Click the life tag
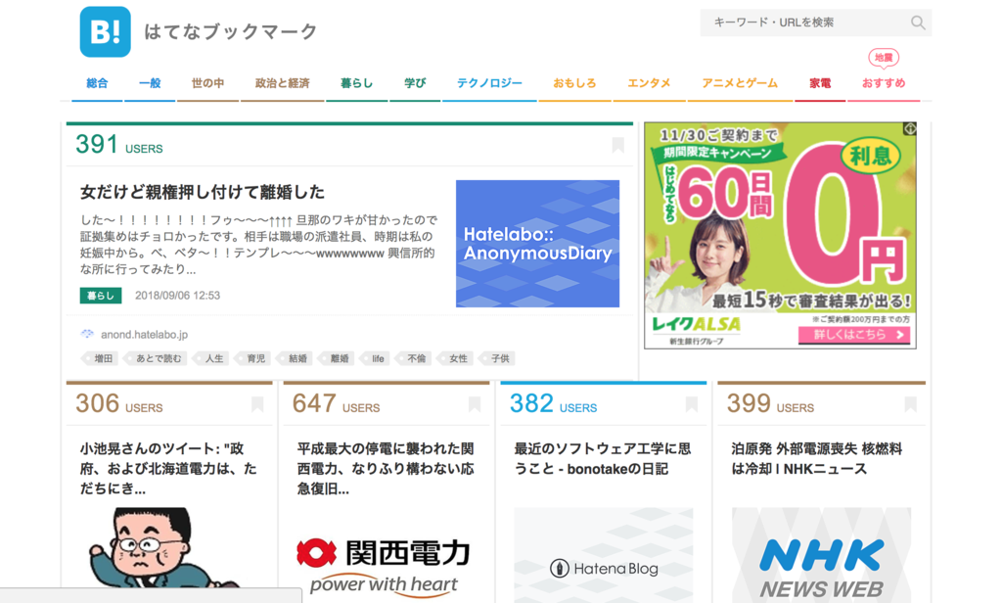Screen dimensions: 1002x603 (x=377, y=358)
